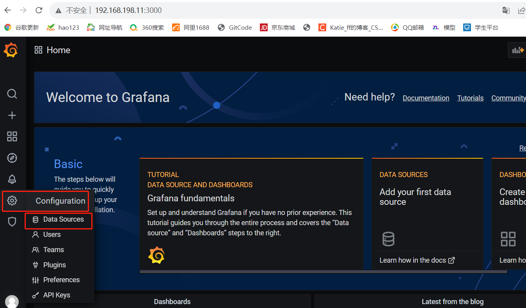Open the Katie_ff的博客 CSDN bookmark
526x308 pixels.
pos(351,27)
